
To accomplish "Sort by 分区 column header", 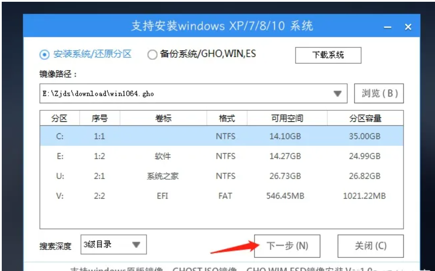I will (60, 118).
